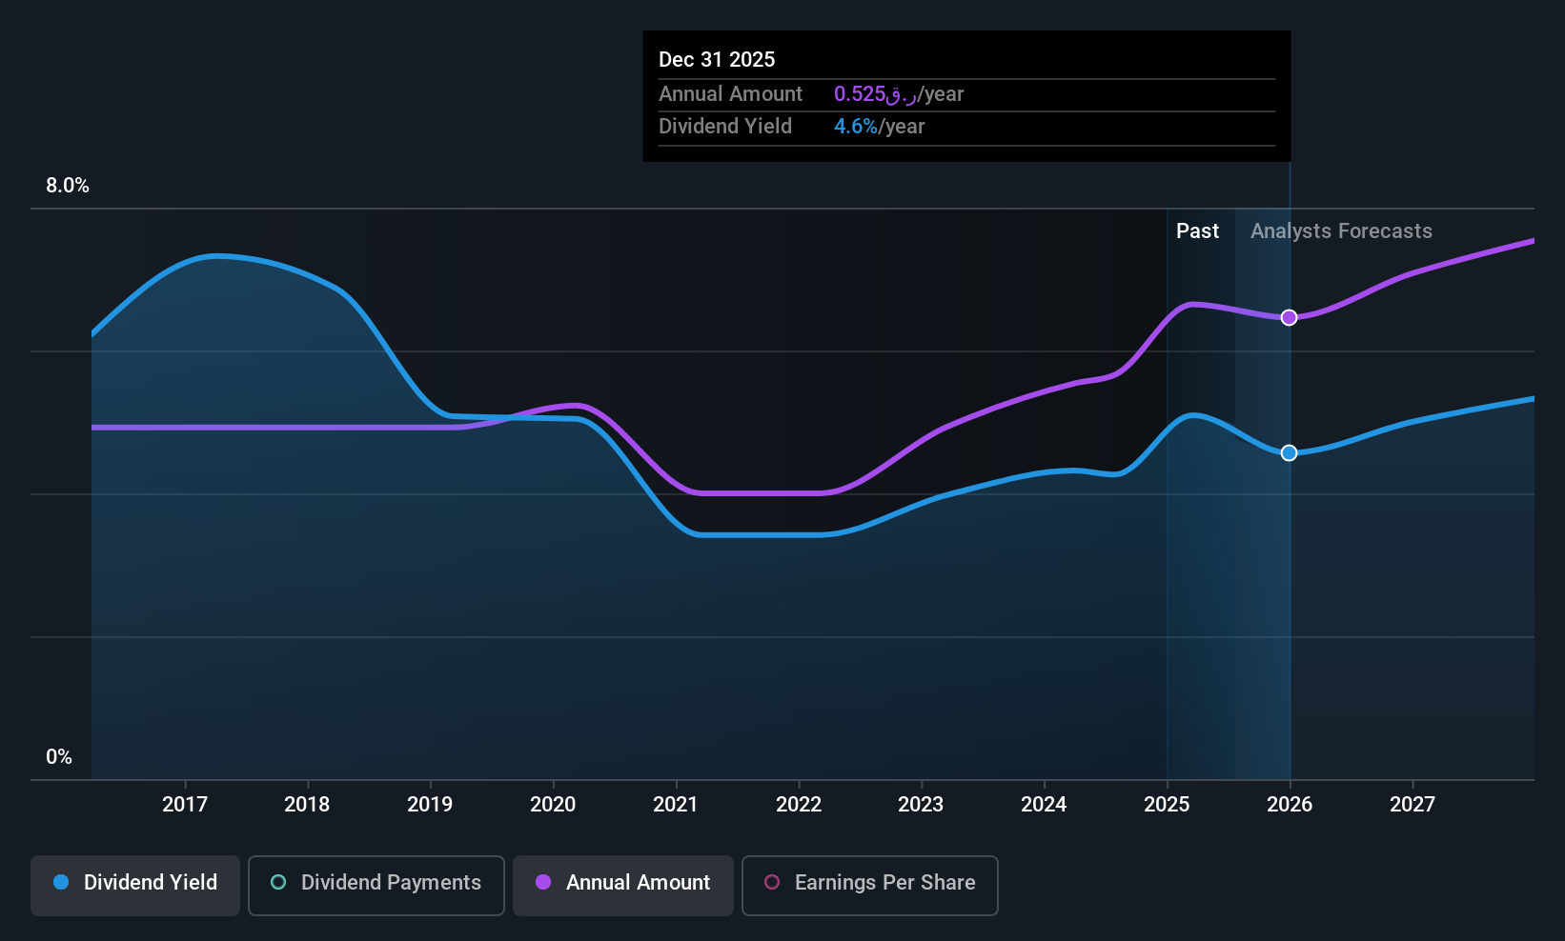
Task: Toggle the Dividend Payments series
Action: [376, 886]
